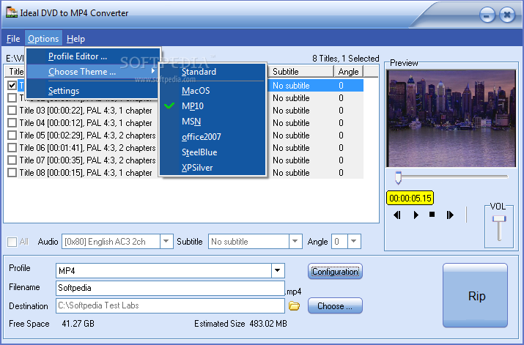Toggle the Title 01 checkbox
Screen dimensions: 524x345
point(12,86)
